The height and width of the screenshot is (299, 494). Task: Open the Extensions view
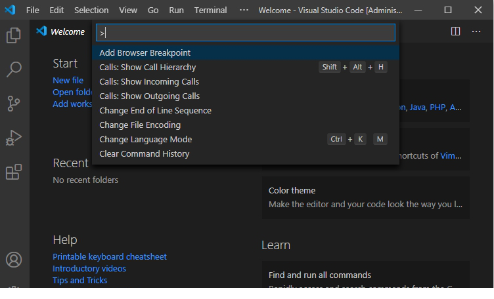click(14, 172)
